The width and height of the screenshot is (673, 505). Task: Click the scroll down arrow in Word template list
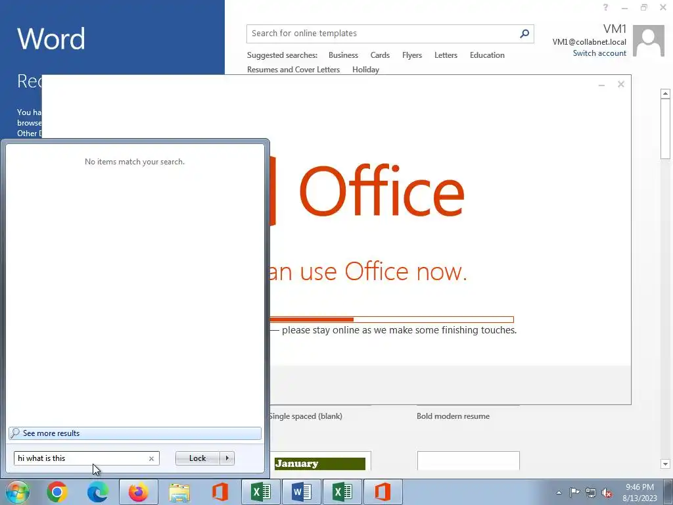pyautogui.click(x=665, y=464)
